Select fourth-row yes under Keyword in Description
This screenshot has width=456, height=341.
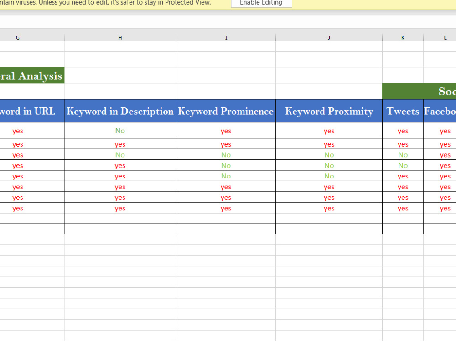click(120, 166)
